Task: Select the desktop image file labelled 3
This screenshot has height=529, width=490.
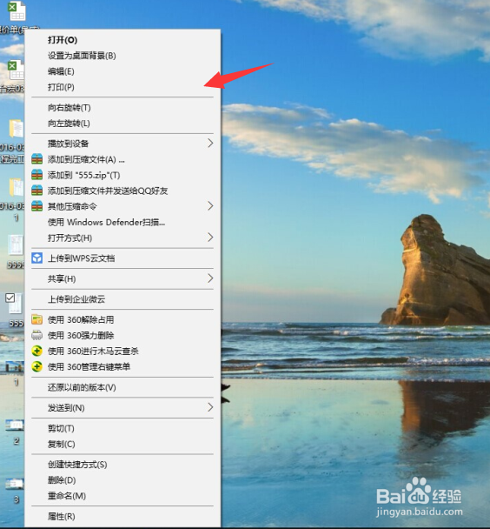Action: [15, 484]
